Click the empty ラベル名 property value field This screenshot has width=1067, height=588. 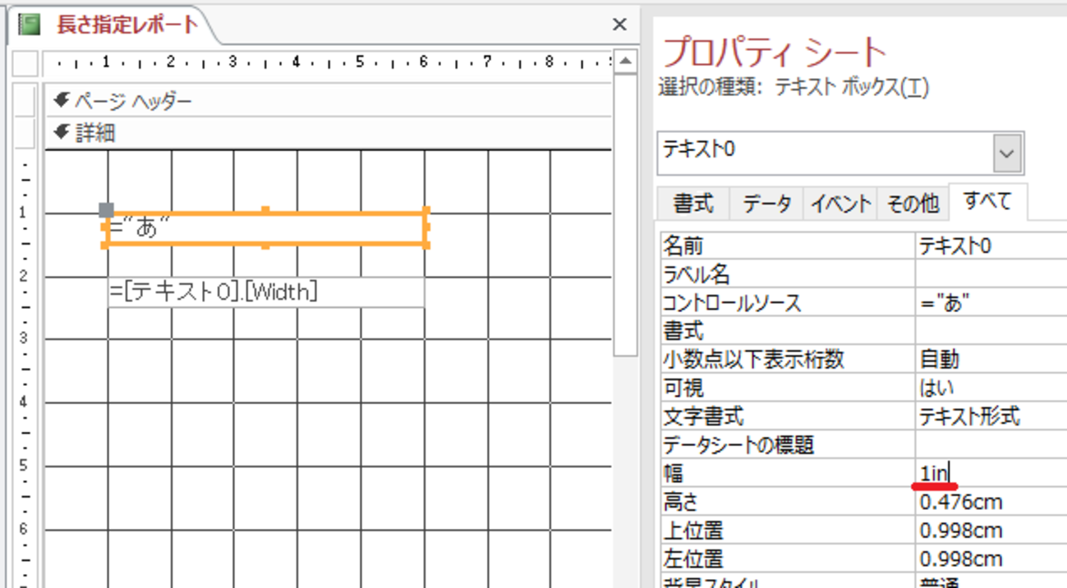click(x=991, y=274)
